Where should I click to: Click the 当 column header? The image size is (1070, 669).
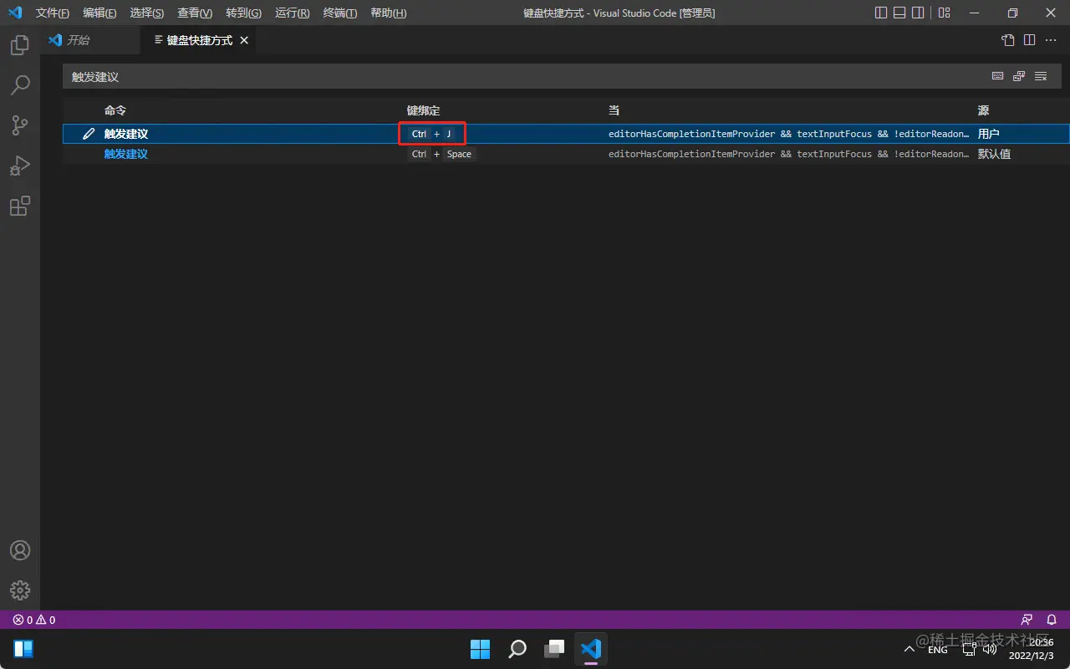point(614,110)
